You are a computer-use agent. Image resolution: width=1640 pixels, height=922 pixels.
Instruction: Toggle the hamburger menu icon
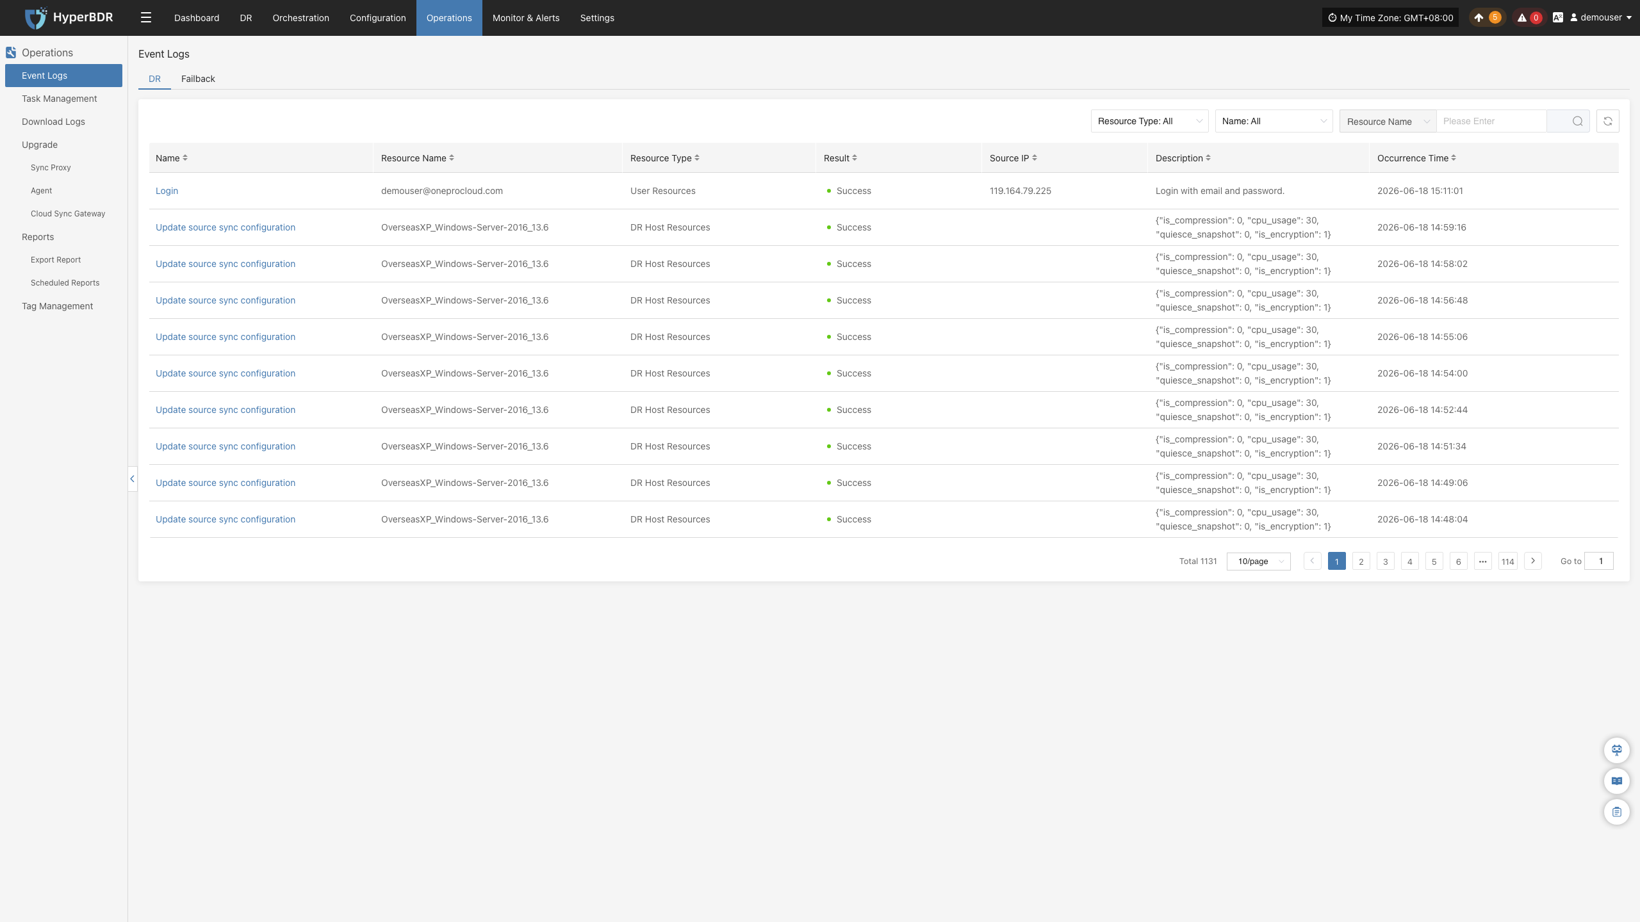pyautogui.click(x=146, y=18)
